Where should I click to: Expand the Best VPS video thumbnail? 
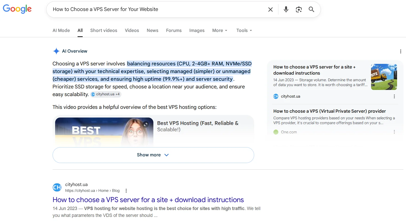pyautogui.click(x=146, y=124)
